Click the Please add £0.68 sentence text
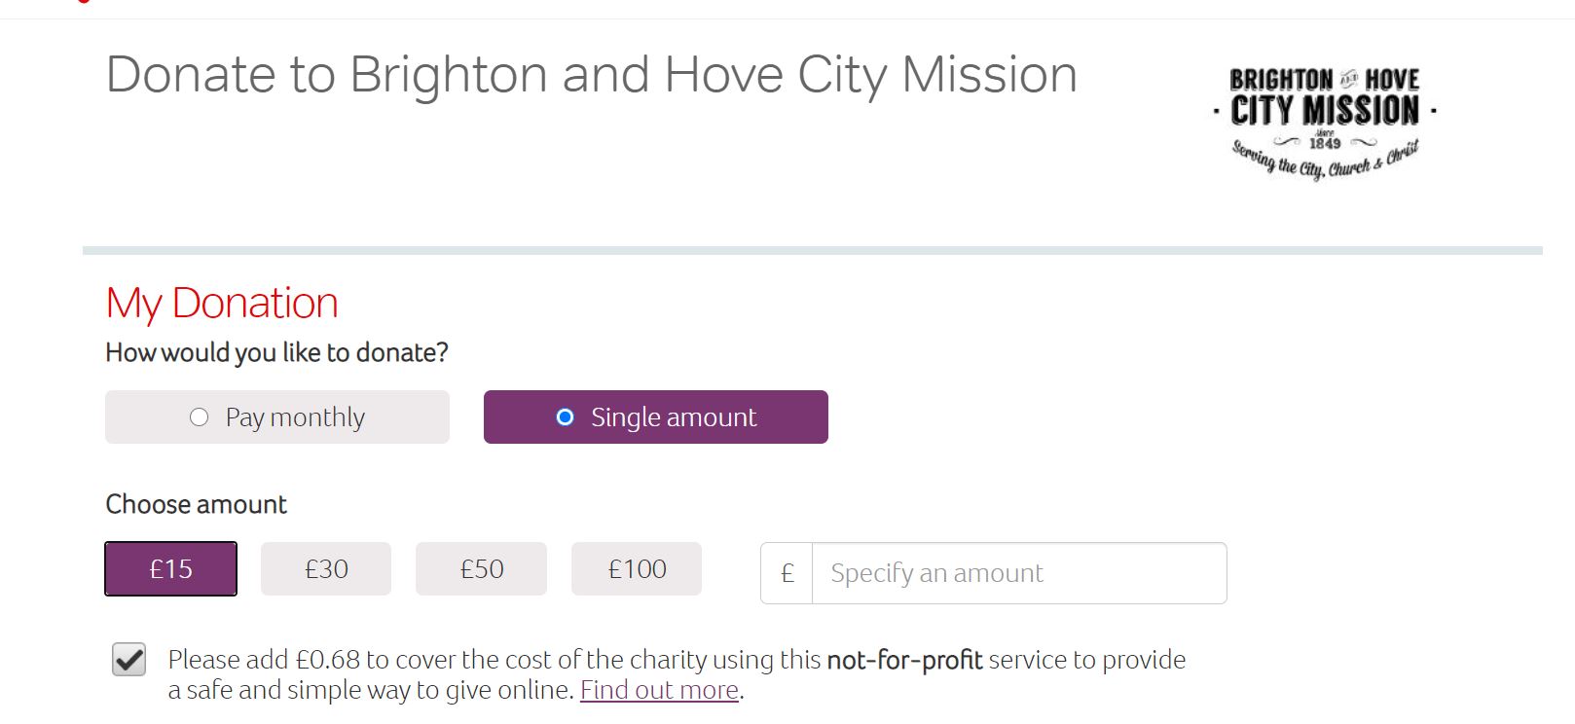This screenshot has width=1575, height=724. click(x=677, y=674)
